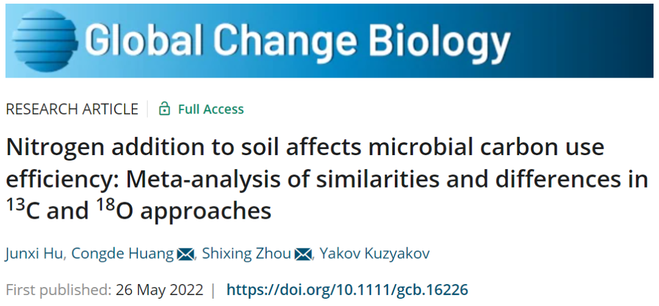Open author Junxi Hu's profile link

[x=35, y=254]
